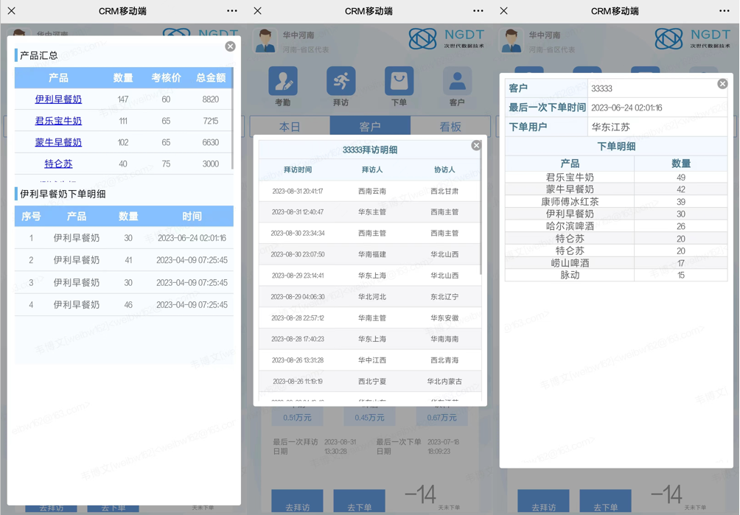Open 客户 customer icon in middle window
Viewport: 740px width, 515px height.
457,81
